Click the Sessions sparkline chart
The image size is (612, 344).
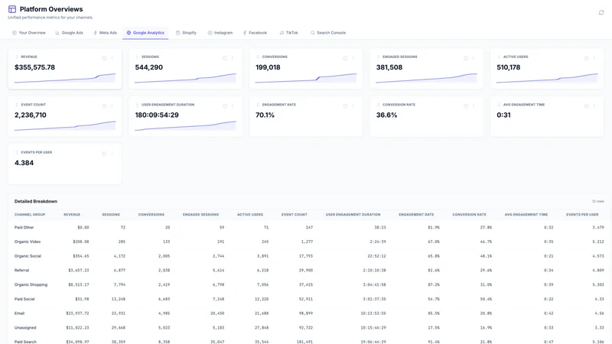pyautogui.click(x=185, y=78)
